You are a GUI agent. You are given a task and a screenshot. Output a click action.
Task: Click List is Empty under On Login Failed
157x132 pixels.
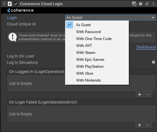(x=21, y=114)
